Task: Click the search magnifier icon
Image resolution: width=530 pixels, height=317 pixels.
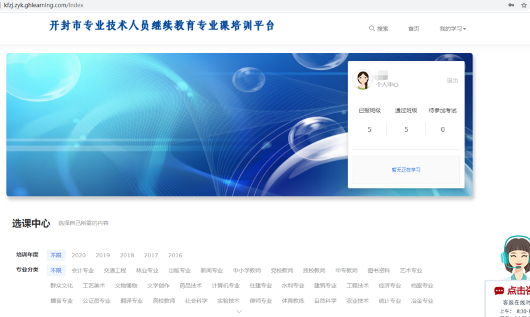Action: point(372,28)
